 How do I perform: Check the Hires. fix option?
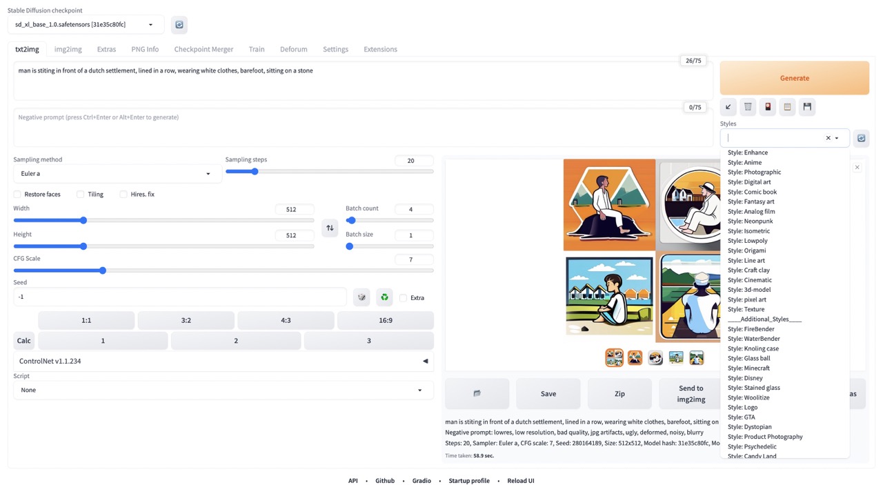(123, 195)
